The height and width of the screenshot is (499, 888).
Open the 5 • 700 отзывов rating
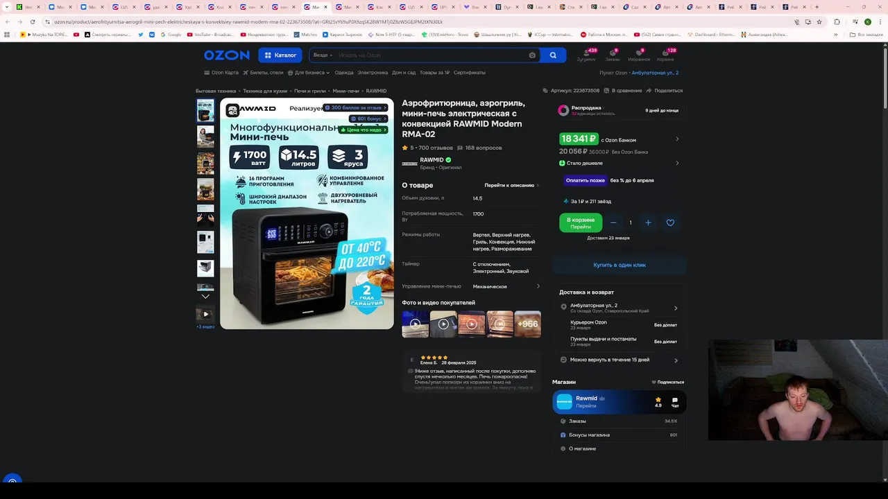click(x=427, y=148)
